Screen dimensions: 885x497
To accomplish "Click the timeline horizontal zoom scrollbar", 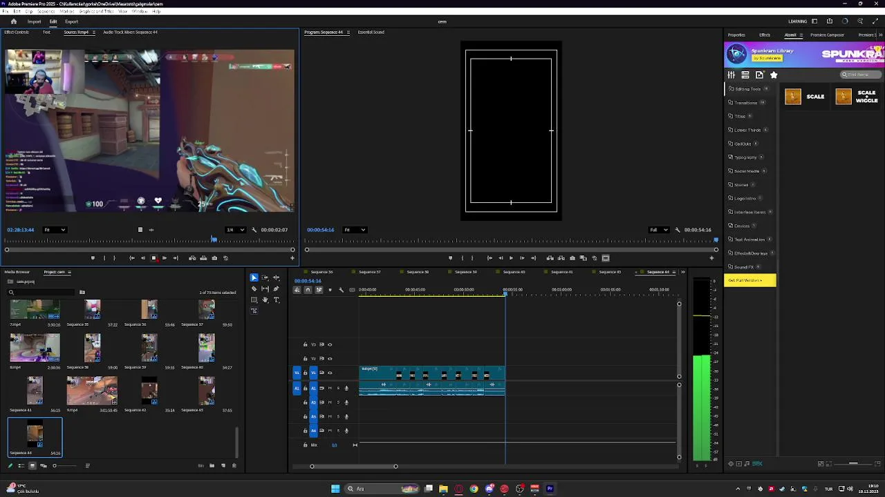I will pos(353,467).
